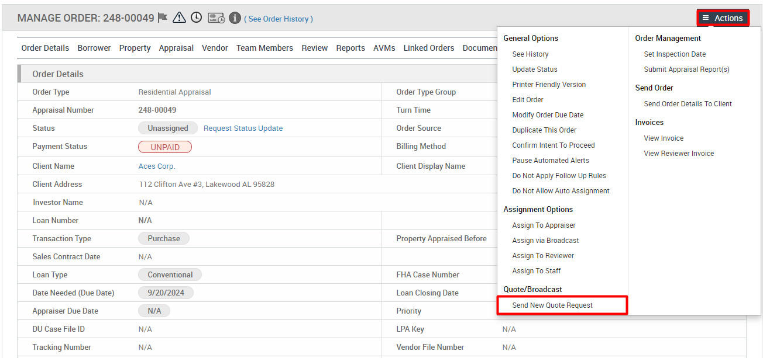Click the clock icon in header
Image resolution: width=763 pixels, height=358 pixels.
[x=197, y=18]
